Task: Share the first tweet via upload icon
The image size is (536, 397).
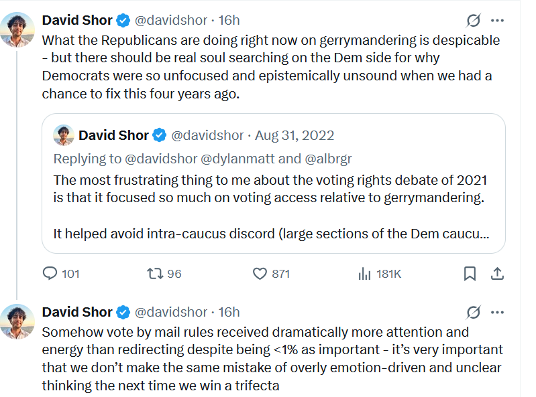Action: 497,274
